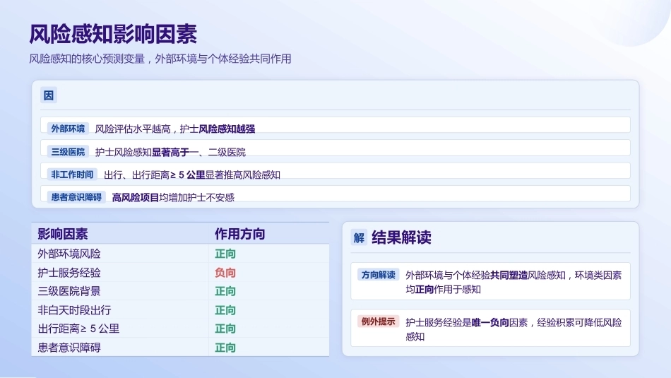Click the 解 icon beside 结果解读
The height and width of the screenshot is (378, 671).
[x=359, y=237]
